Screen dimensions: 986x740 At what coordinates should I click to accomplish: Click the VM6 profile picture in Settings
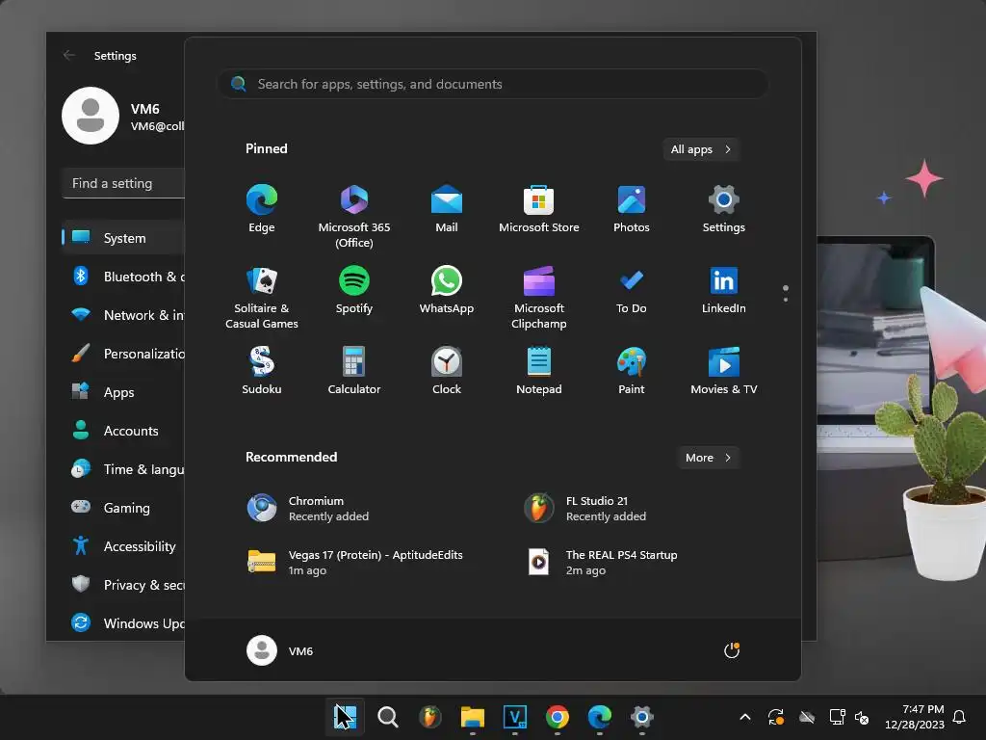(x=91, y=116)
